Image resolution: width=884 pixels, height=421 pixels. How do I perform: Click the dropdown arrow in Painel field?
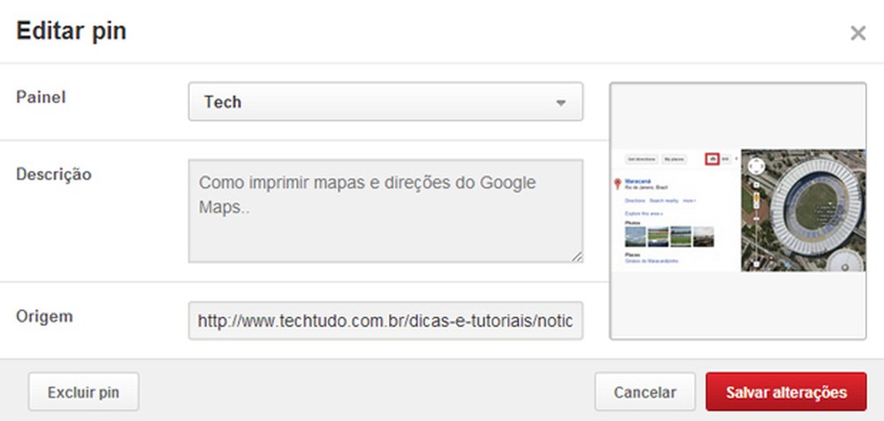560,103
